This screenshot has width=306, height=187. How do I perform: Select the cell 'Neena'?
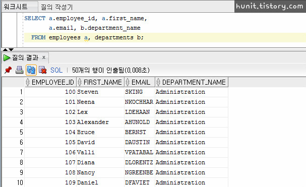[100, 102]
